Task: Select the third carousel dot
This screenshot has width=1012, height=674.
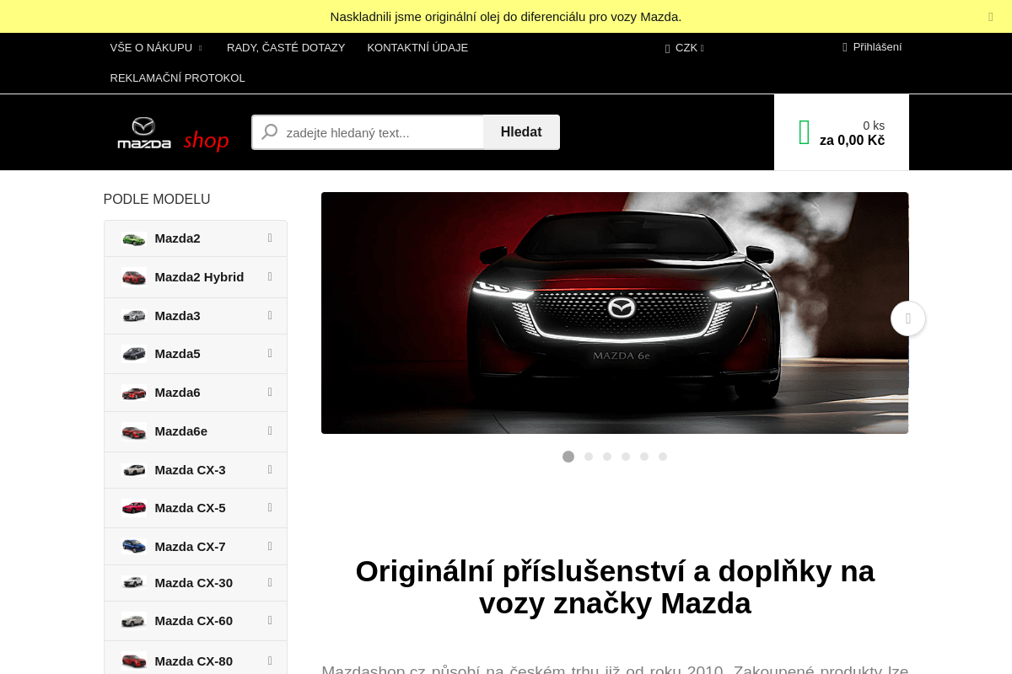Action: 607,457
